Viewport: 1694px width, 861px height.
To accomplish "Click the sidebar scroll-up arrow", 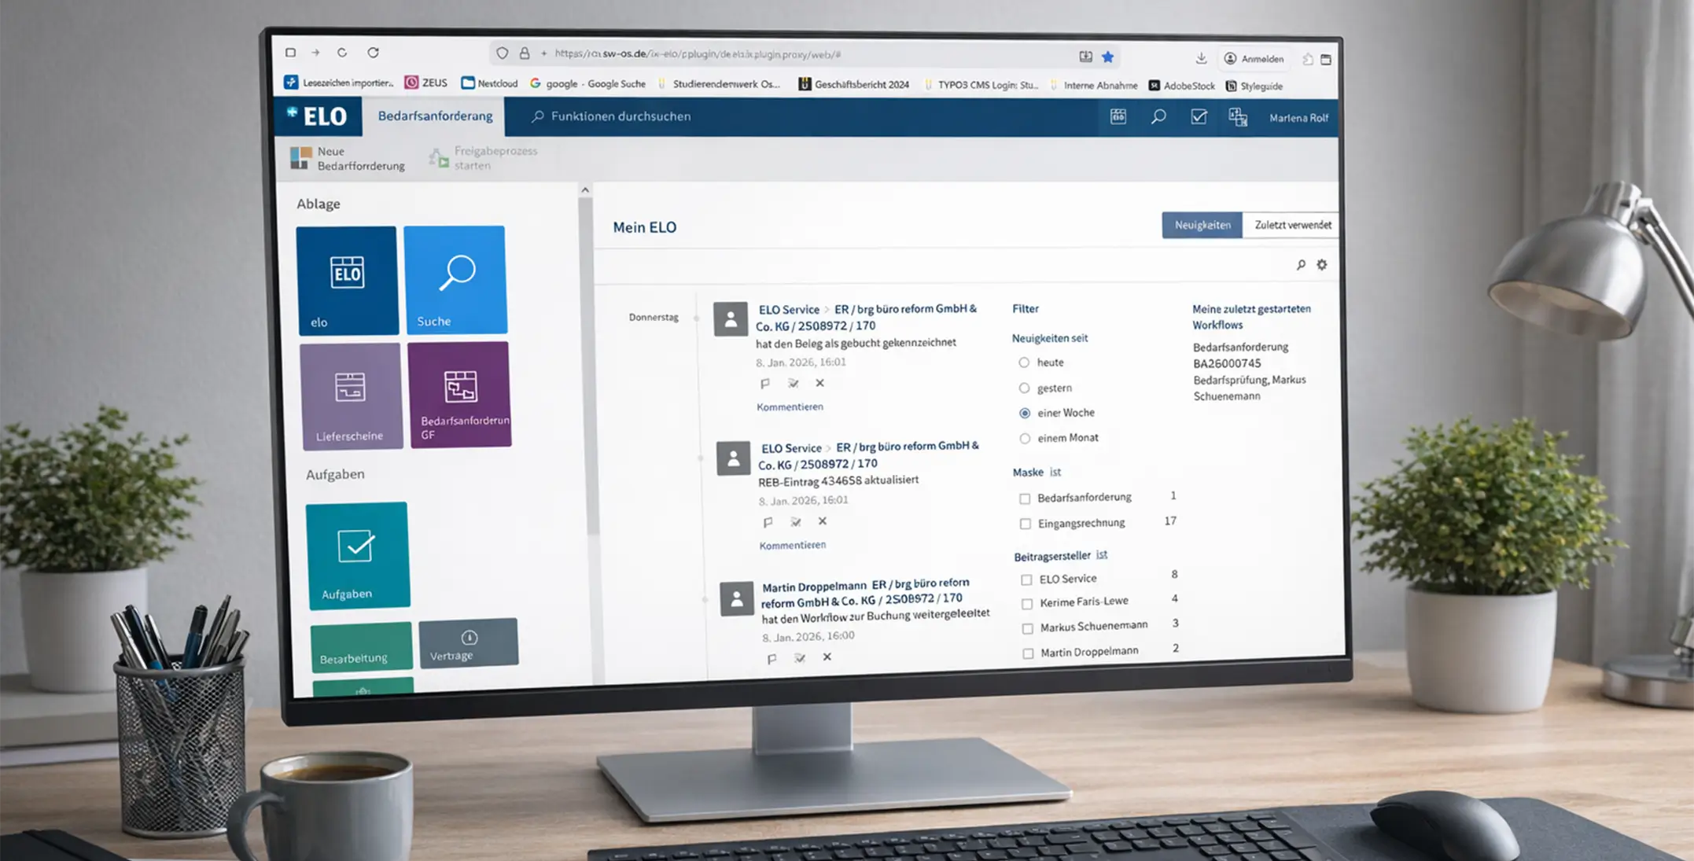I will point(584,190).
